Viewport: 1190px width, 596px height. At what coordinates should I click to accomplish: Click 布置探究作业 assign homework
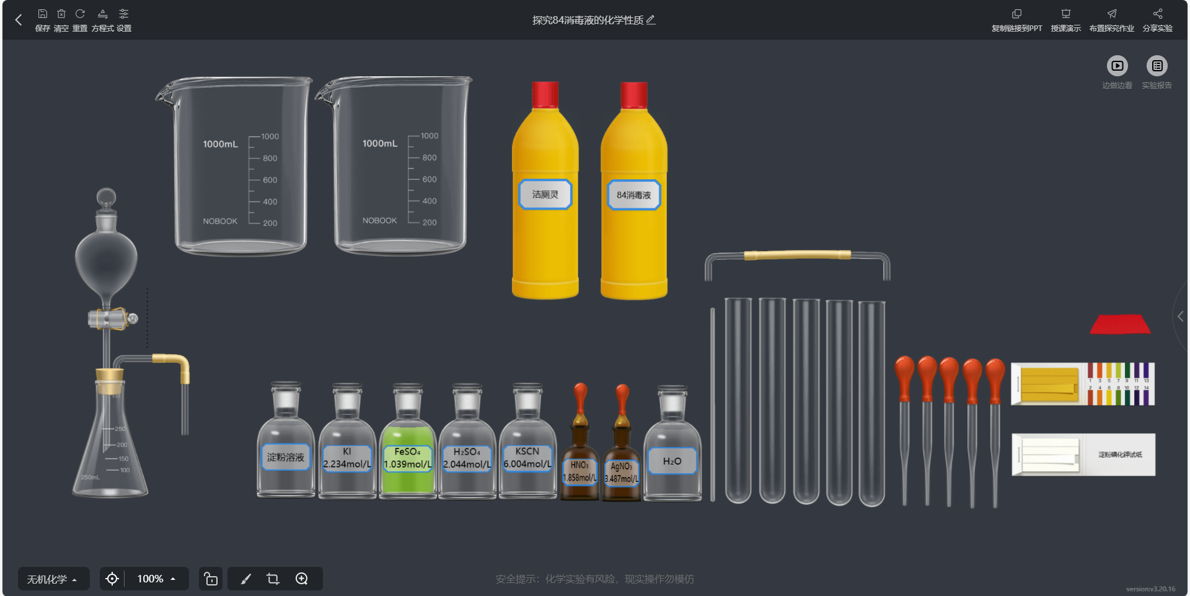[1111, 20]
